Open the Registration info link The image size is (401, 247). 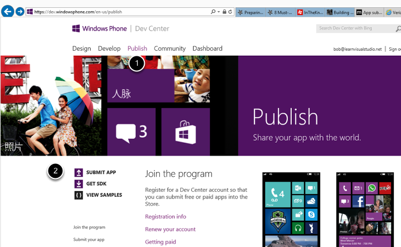(165, 216)
